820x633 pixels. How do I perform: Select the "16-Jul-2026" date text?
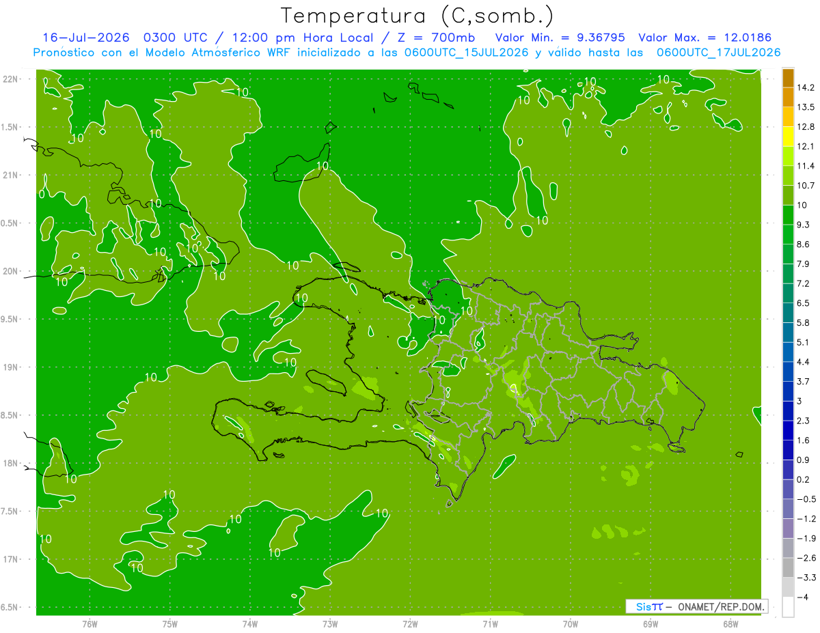[85, 38]
